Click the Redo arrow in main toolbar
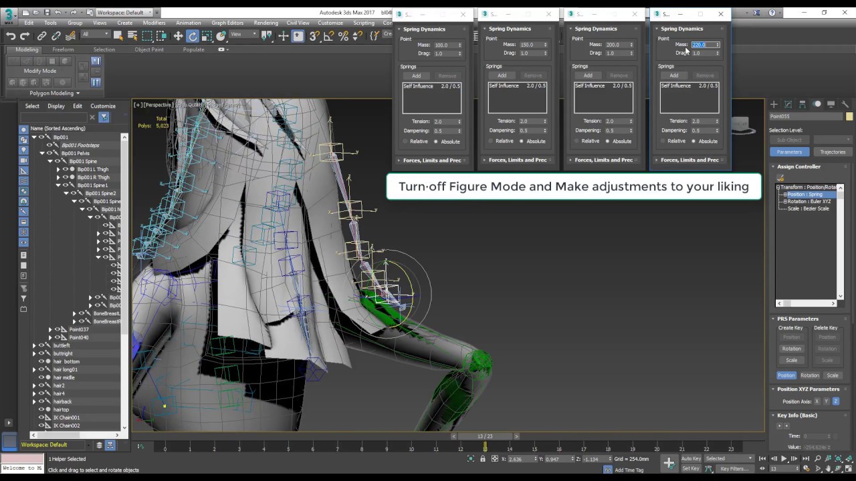Image resolution: width=856 pixels, height=481 pixels. pos(25,36)
